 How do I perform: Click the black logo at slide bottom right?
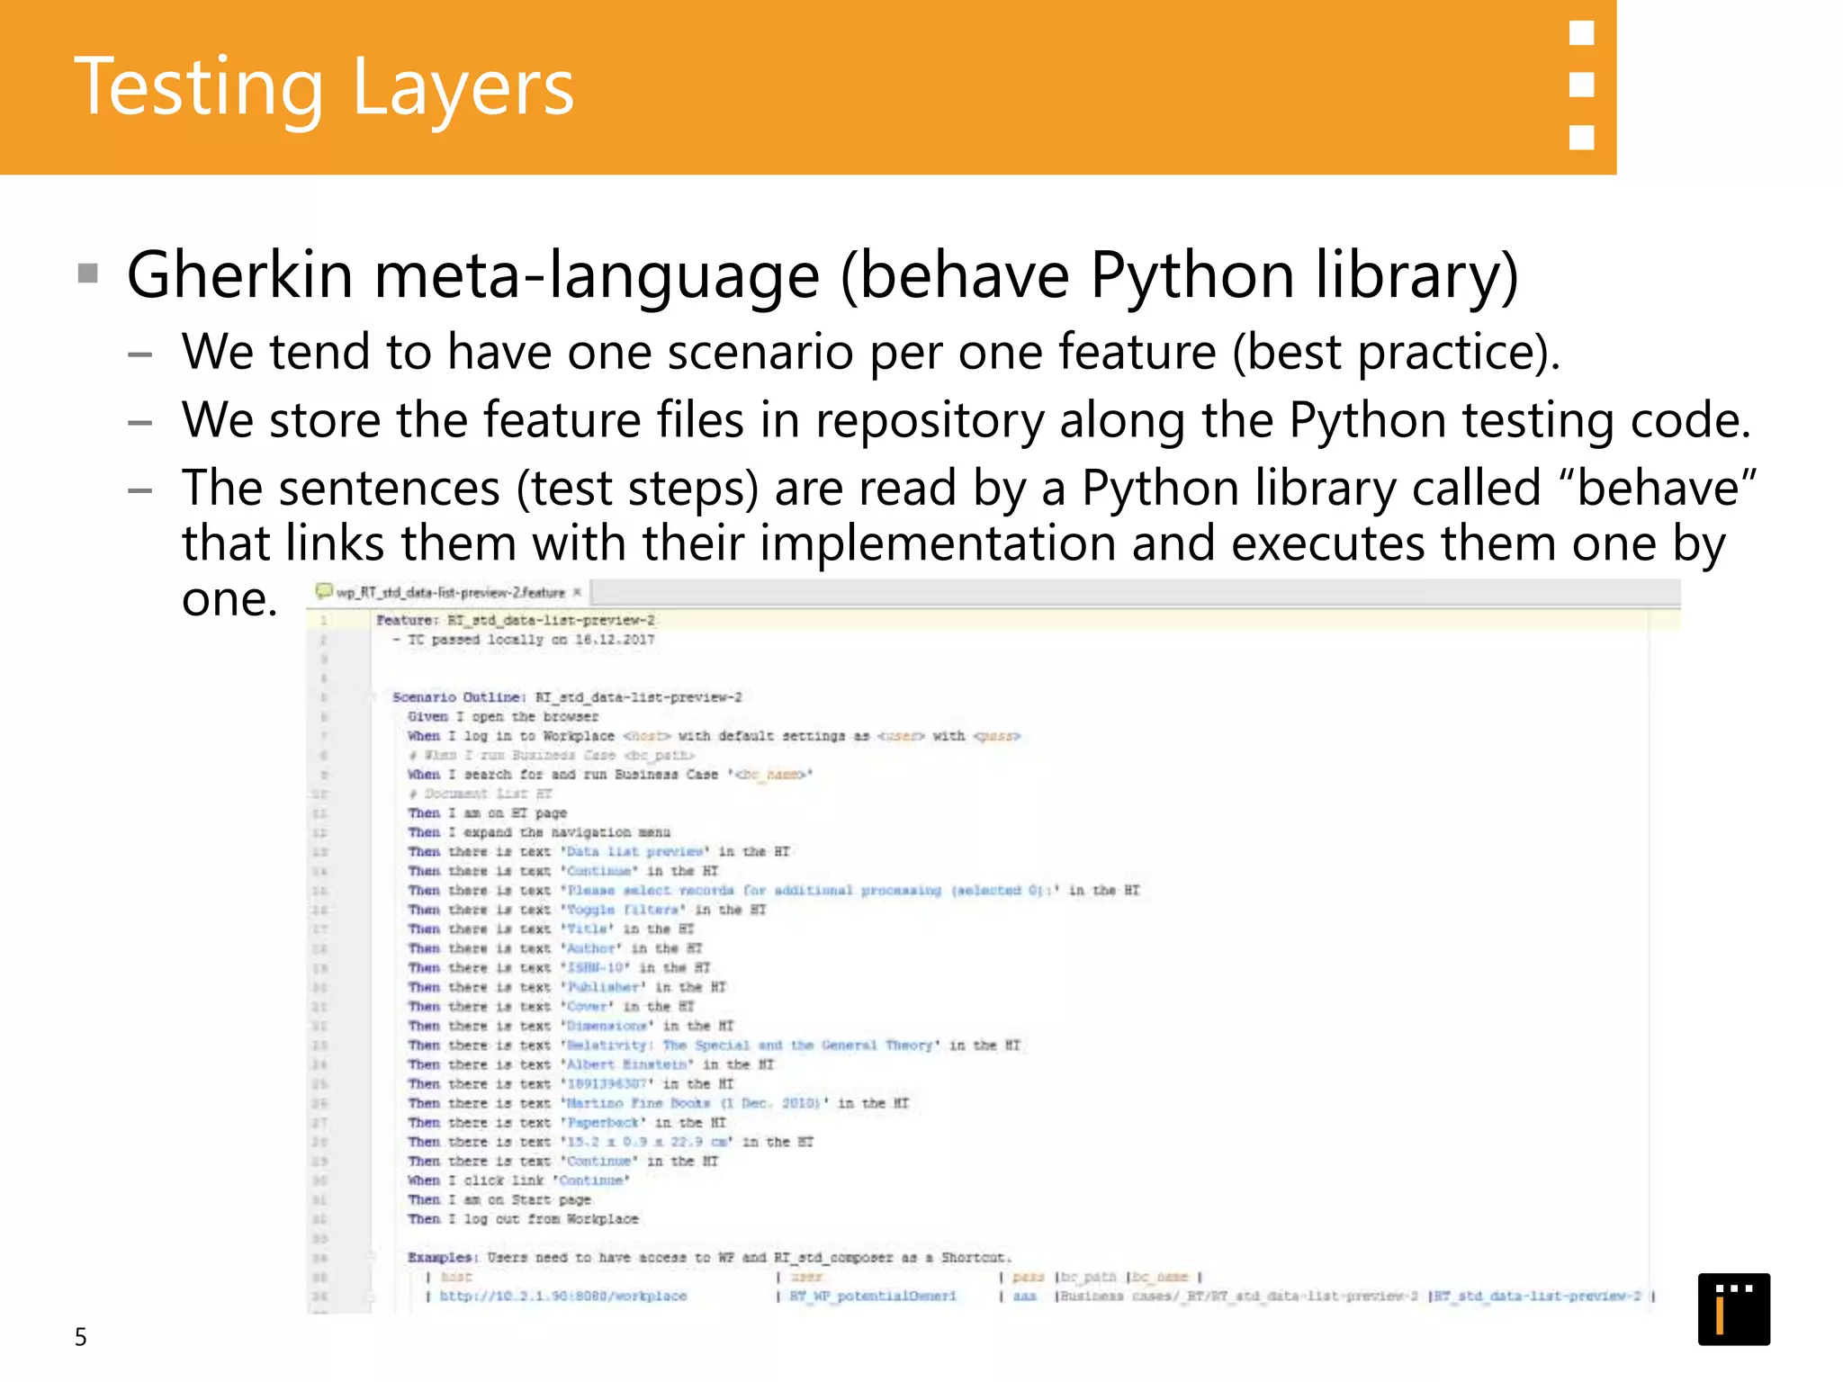pyautogui.click(x=1734, y=1309)
